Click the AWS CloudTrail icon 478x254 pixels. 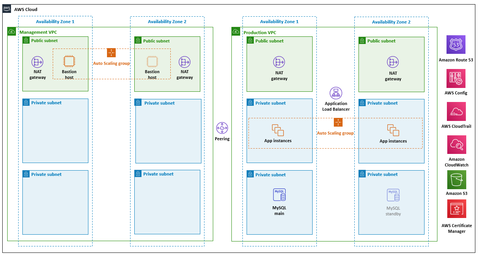click(x=456, y=112)
